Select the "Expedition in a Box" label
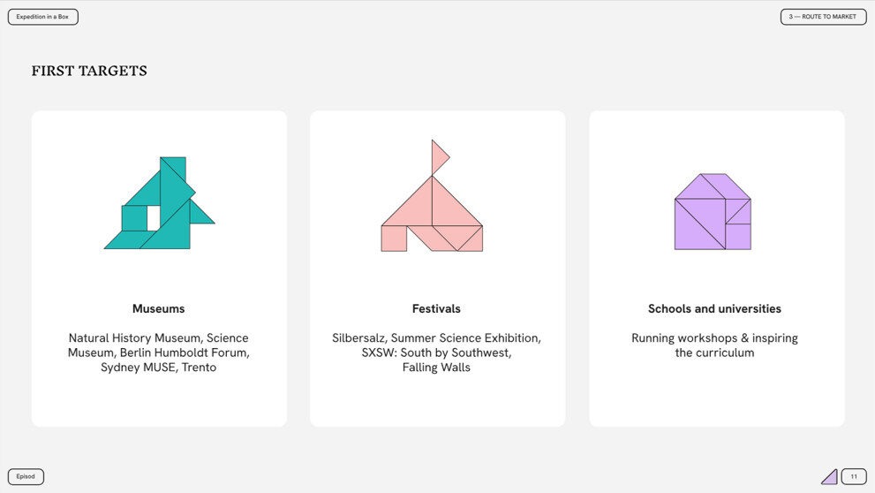The image size is (875, 493). pos(42,17)
